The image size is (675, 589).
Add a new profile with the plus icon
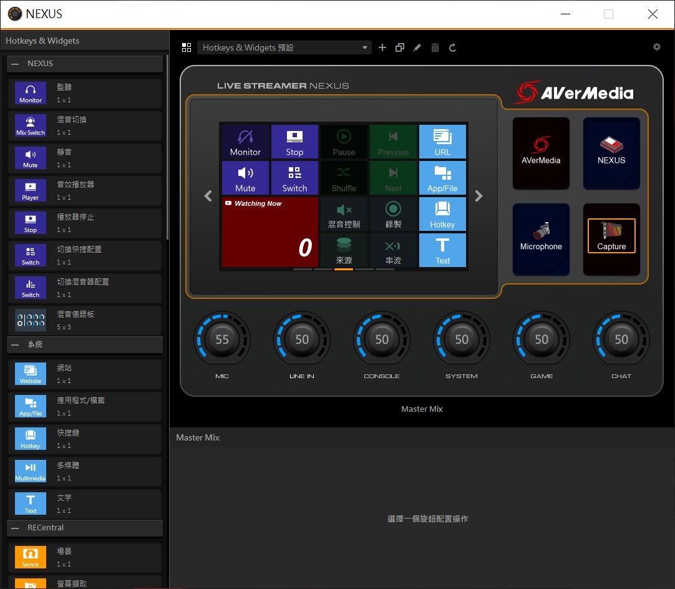click(x=382, y=47)
